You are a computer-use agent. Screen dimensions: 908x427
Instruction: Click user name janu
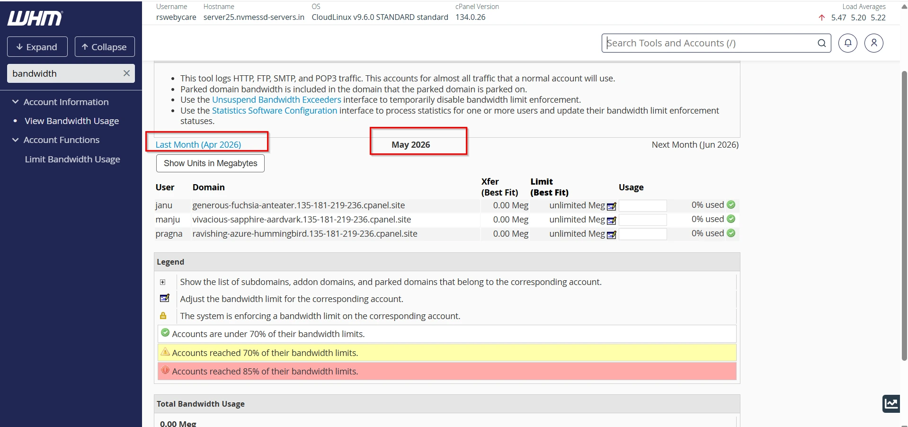click(164, 205)
